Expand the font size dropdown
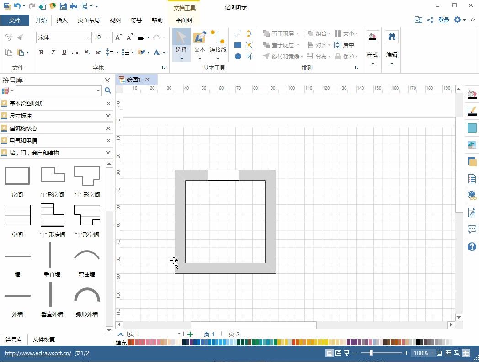Viewport: 479px width, 362px height. [x=109, y=37]
